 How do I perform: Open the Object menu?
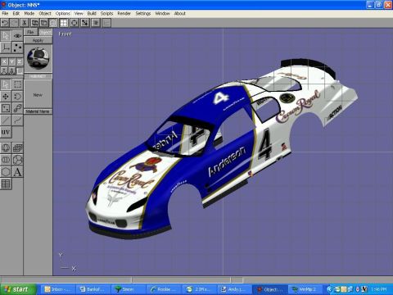coord(45,13)
